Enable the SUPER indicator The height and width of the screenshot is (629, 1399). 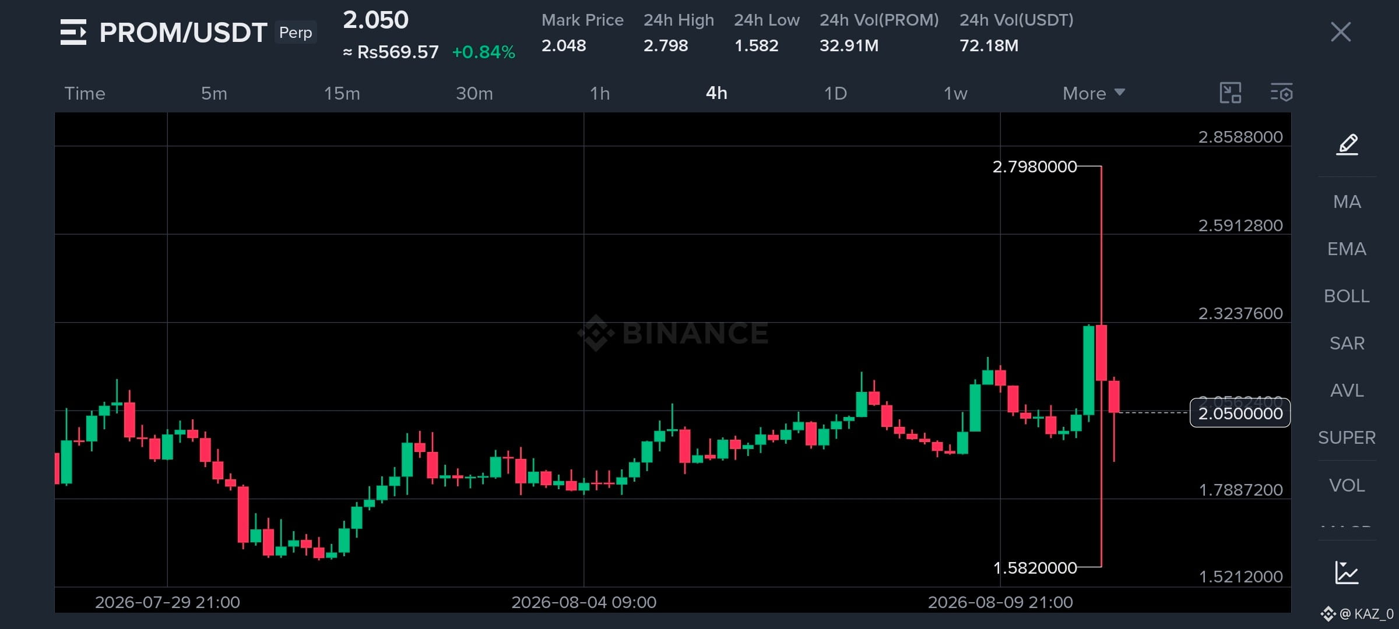pyautogui.click(x=1347, y=437)
